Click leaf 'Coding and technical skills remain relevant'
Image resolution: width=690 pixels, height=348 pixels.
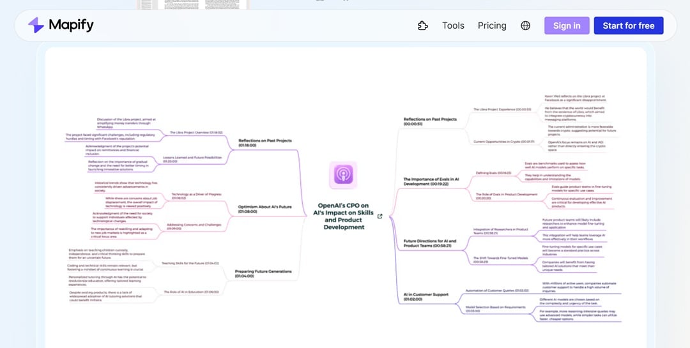[x=105, y=268]
